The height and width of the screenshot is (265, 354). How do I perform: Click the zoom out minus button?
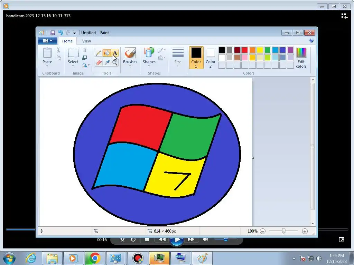(263, 231)
